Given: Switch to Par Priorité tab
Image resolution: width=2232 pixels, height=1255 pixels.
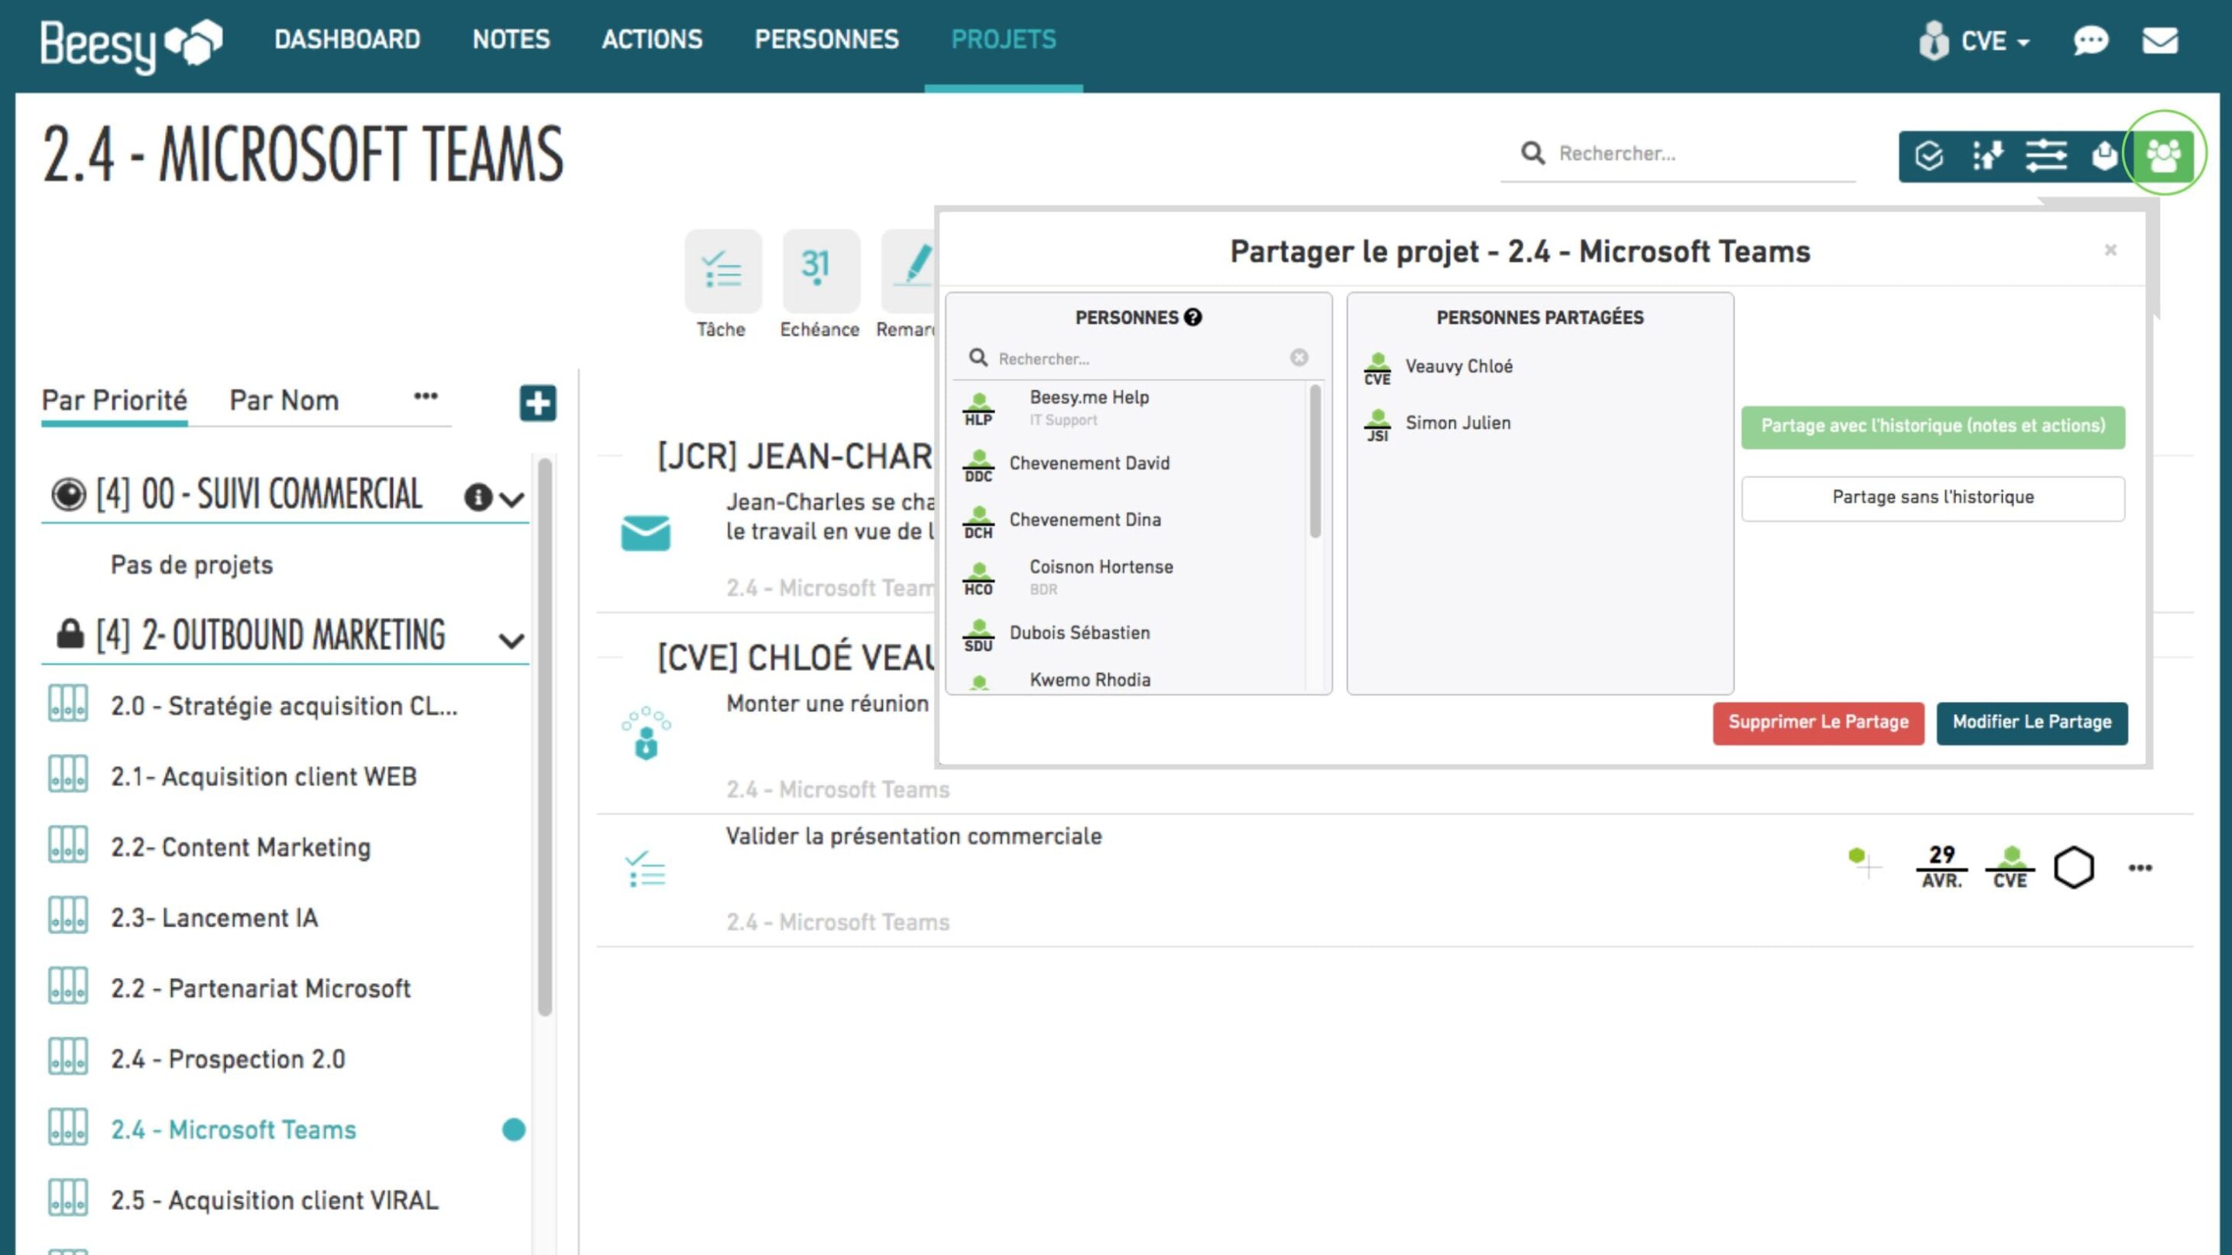Looking at the screenshot, I should (x=115, y=401).
